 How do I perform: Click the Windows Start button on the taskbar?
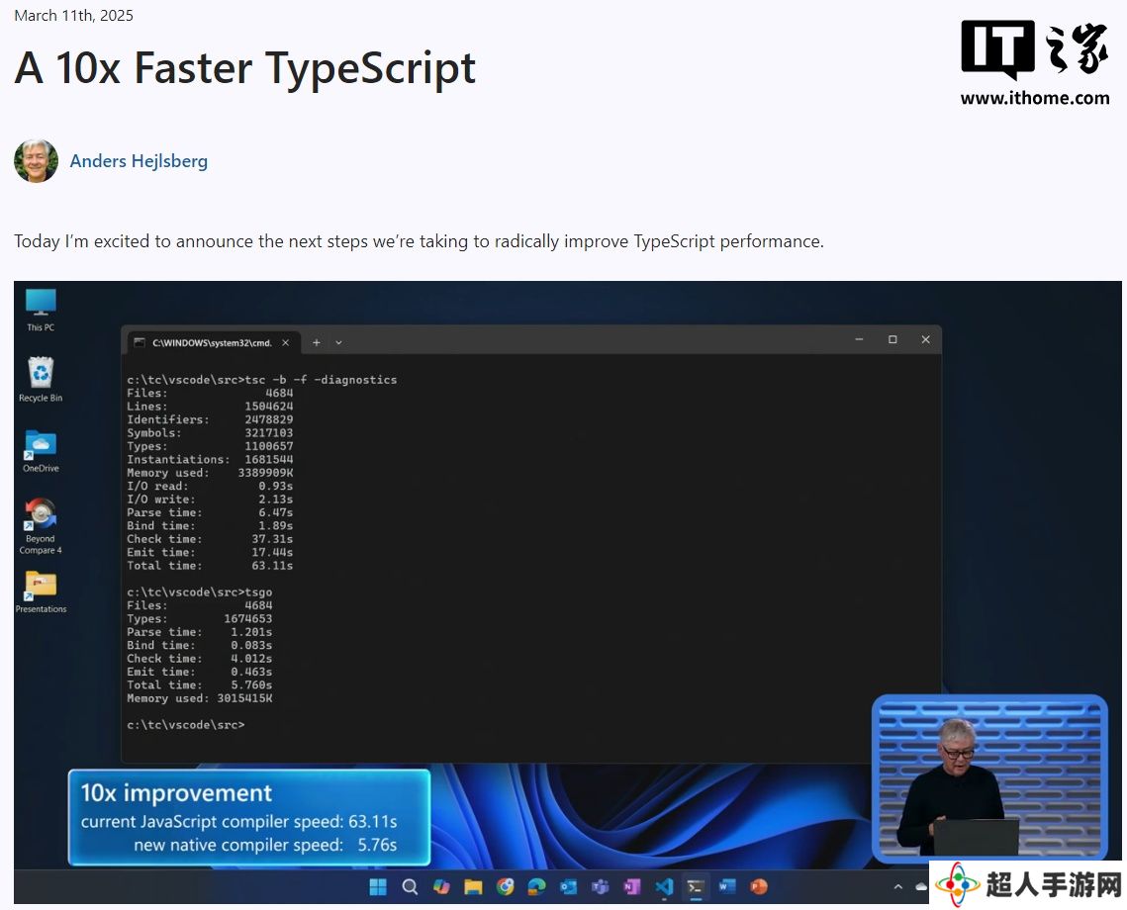tap(378, 887)
